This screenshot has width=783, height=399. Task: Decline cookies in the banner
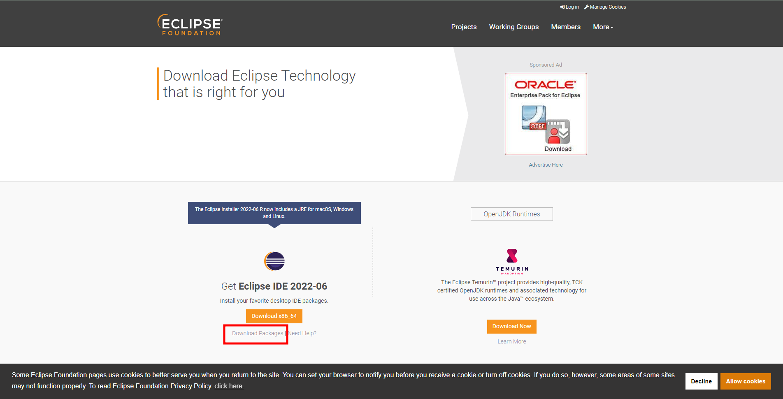[x=701, y=381]
